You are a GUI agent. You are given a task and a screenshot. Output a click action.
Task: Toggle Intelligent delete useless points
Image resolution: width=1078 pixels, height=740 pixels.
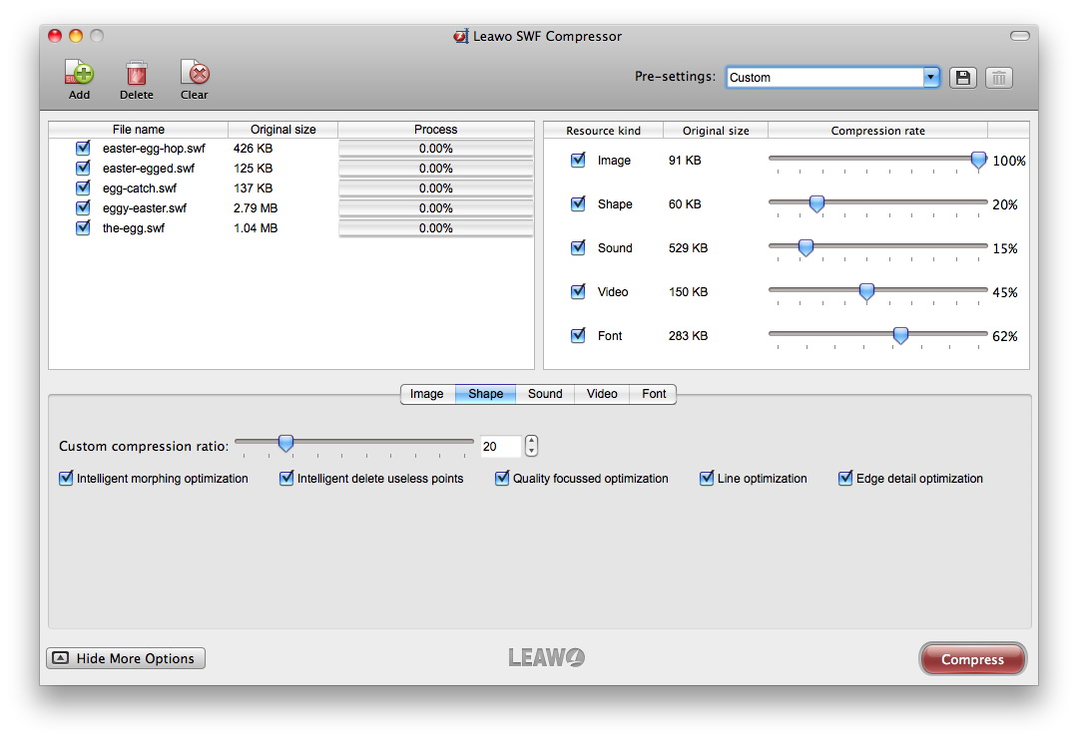click(286, 479)
